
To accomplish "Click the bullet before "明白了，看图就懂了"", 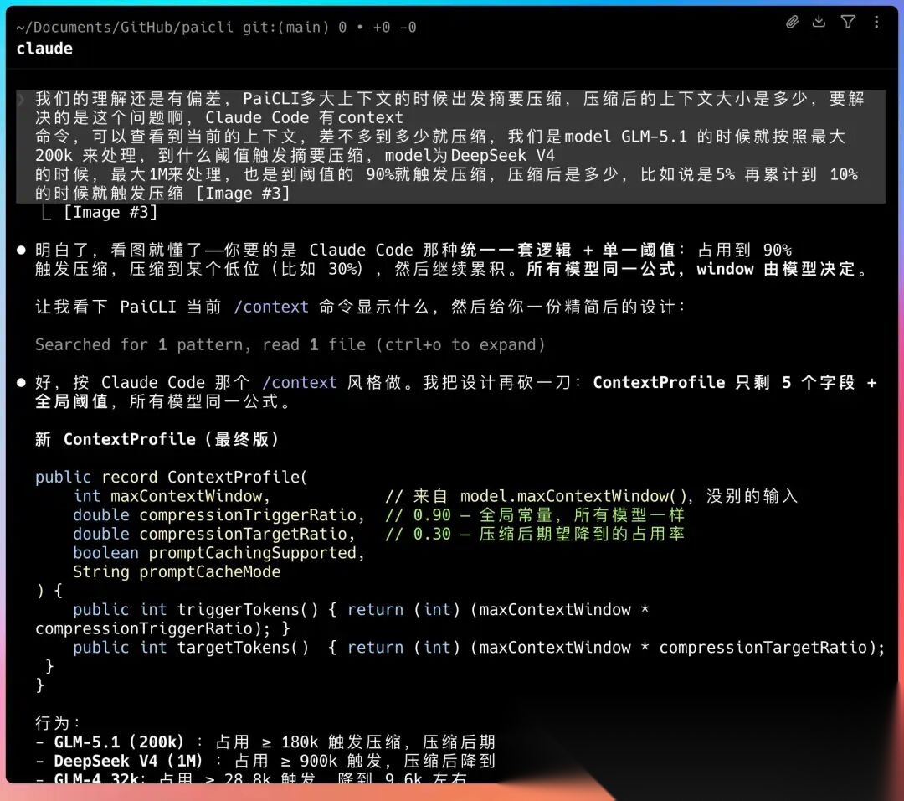I will [21, 251].
